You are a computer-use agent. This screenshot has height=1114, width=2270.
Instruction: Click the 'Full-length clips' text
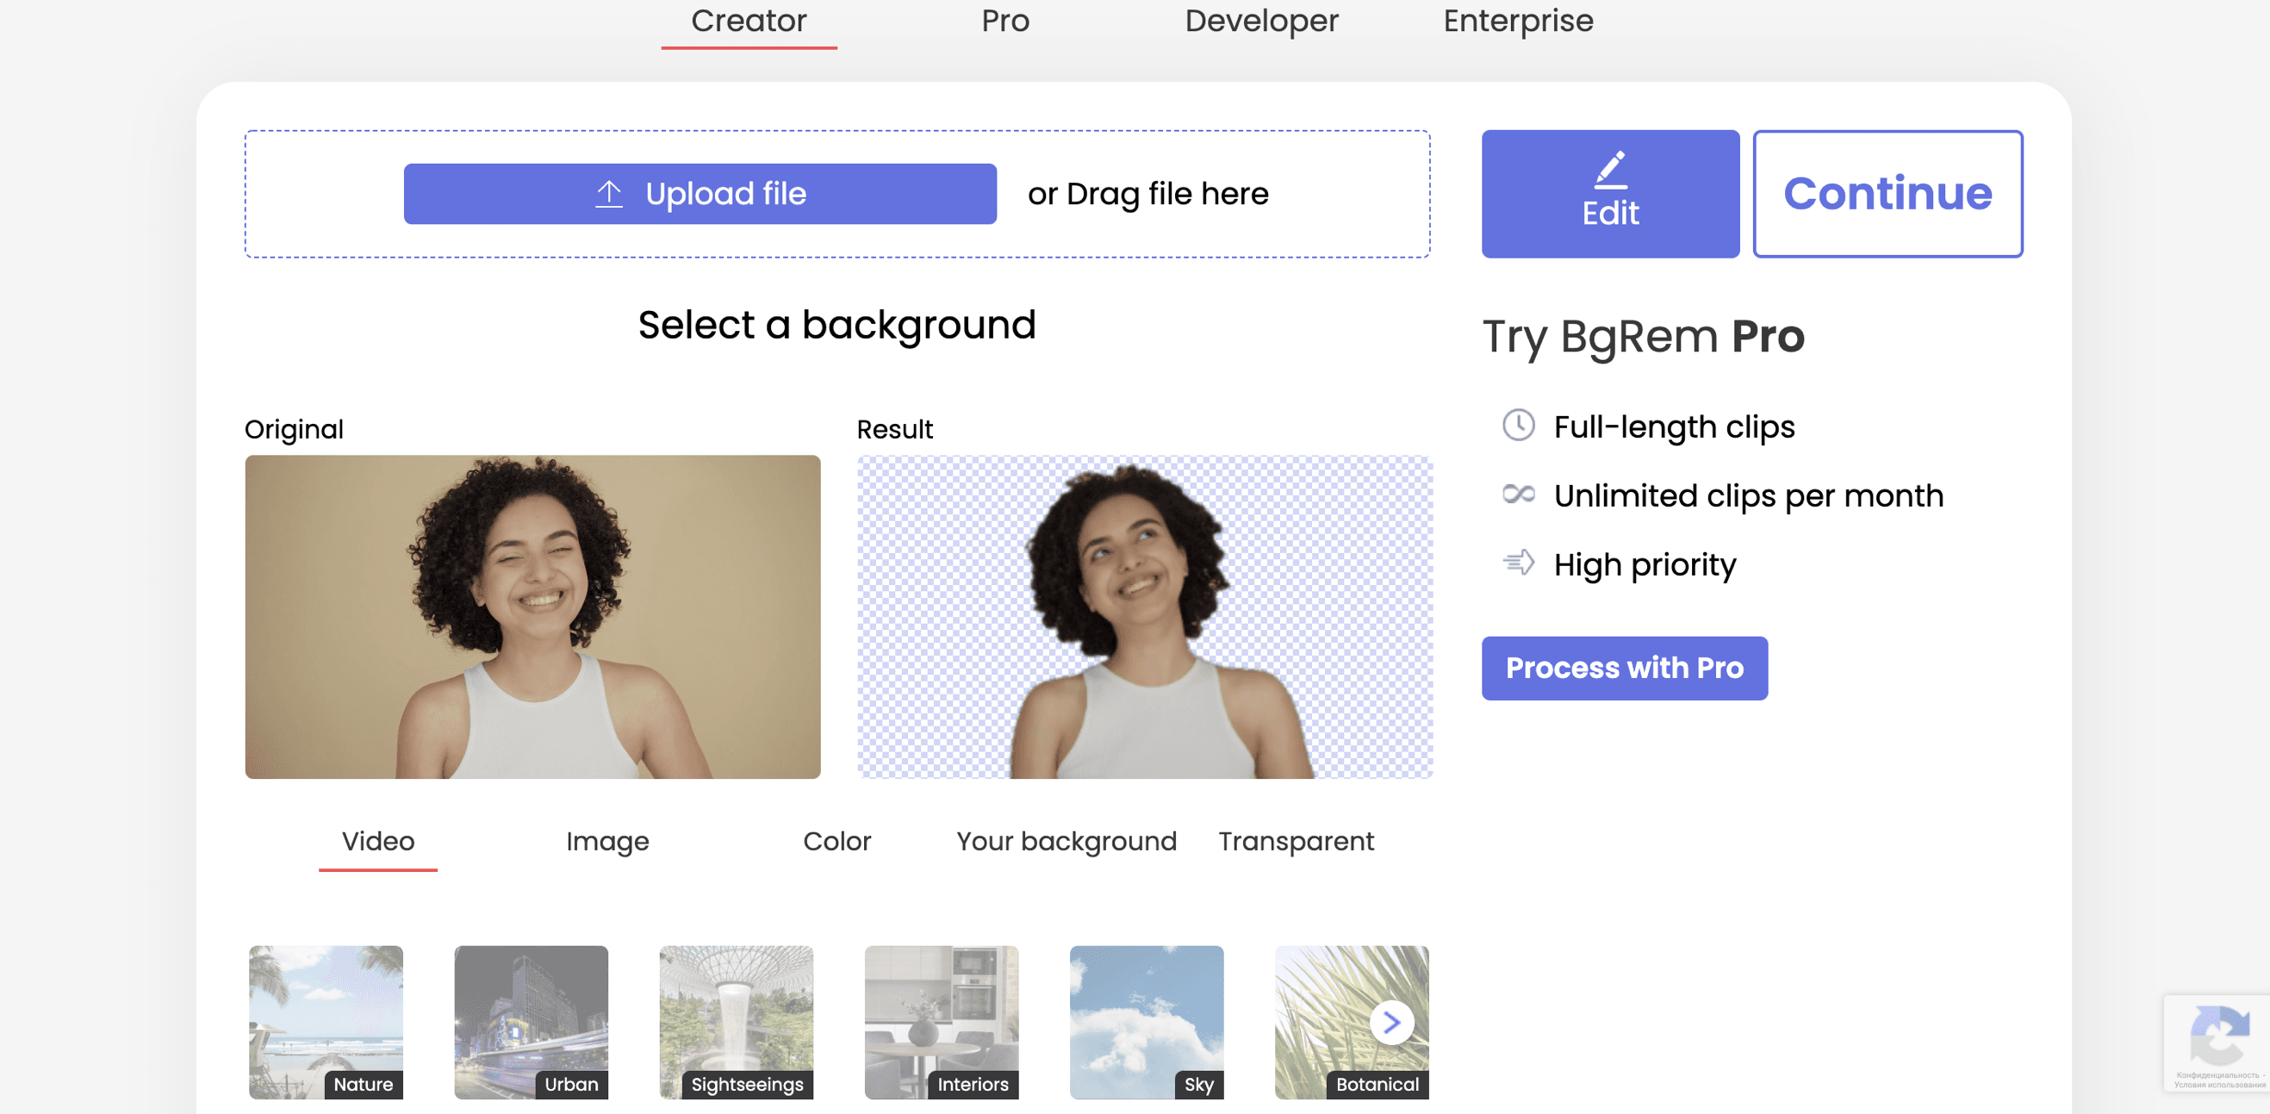[1675, 426]
